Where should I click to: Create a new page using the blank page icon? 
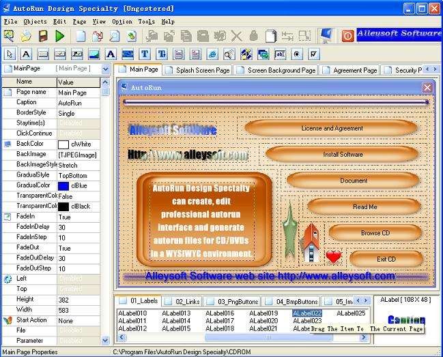81,36
